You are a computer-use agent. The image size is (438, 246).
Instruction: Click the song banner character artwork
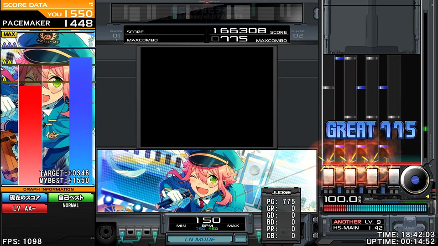(207, 181)
